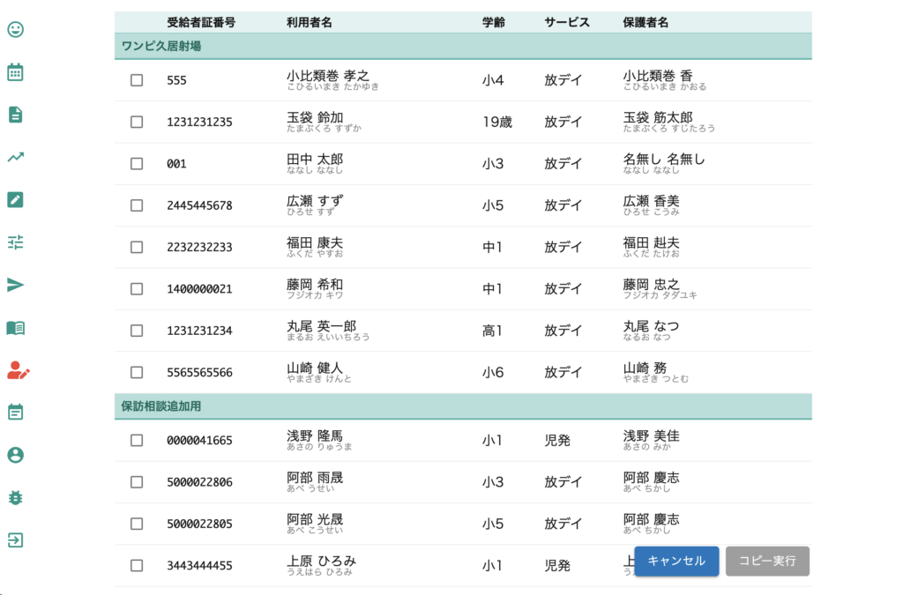The width and height of the screenshot is (903, 595).
Task: Open the document icon in sidebar
Action: pyautogui.click(x=16, y=115)
